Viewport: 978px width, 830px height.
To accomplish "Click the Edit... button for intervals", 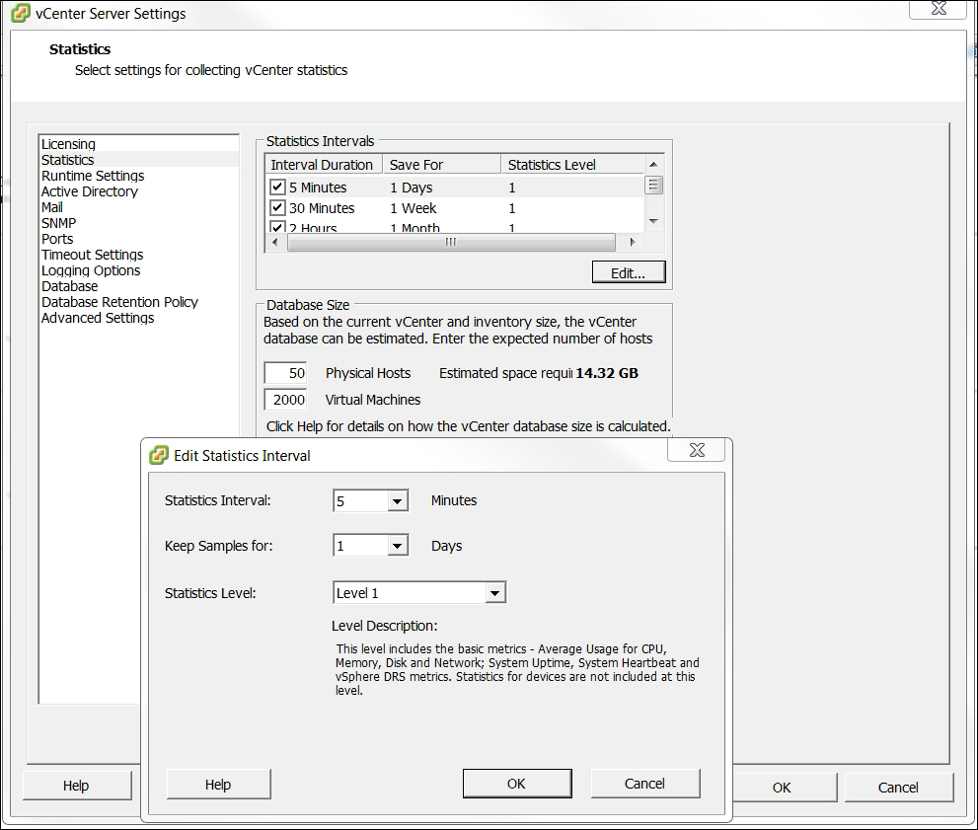I will click(x=629, y=272).
